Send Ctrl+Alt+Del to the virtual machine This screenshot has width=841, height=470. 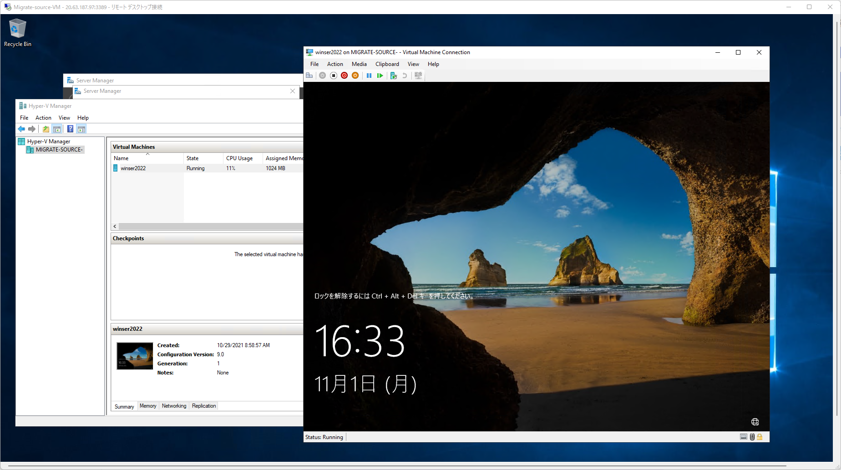[310, 76]
